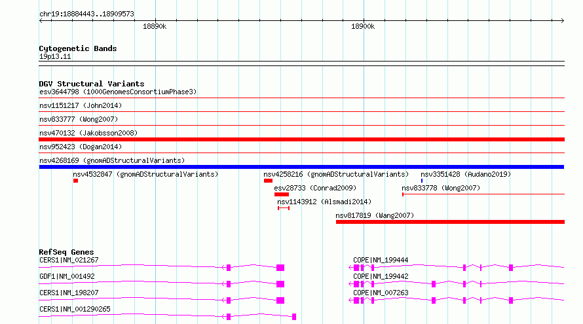This screenshot has width=583, height=324.
Task: Select the esv28733 (Conrad2009) label
Action: coord(315,188)
